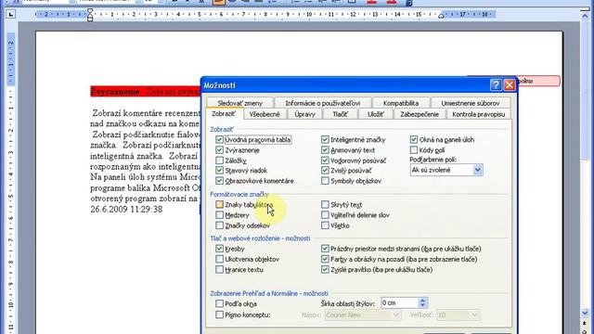This screenshot has width=594, height=334.
Task: Click the pink comment balloon behind the dialog
Action: click(538, 81)
